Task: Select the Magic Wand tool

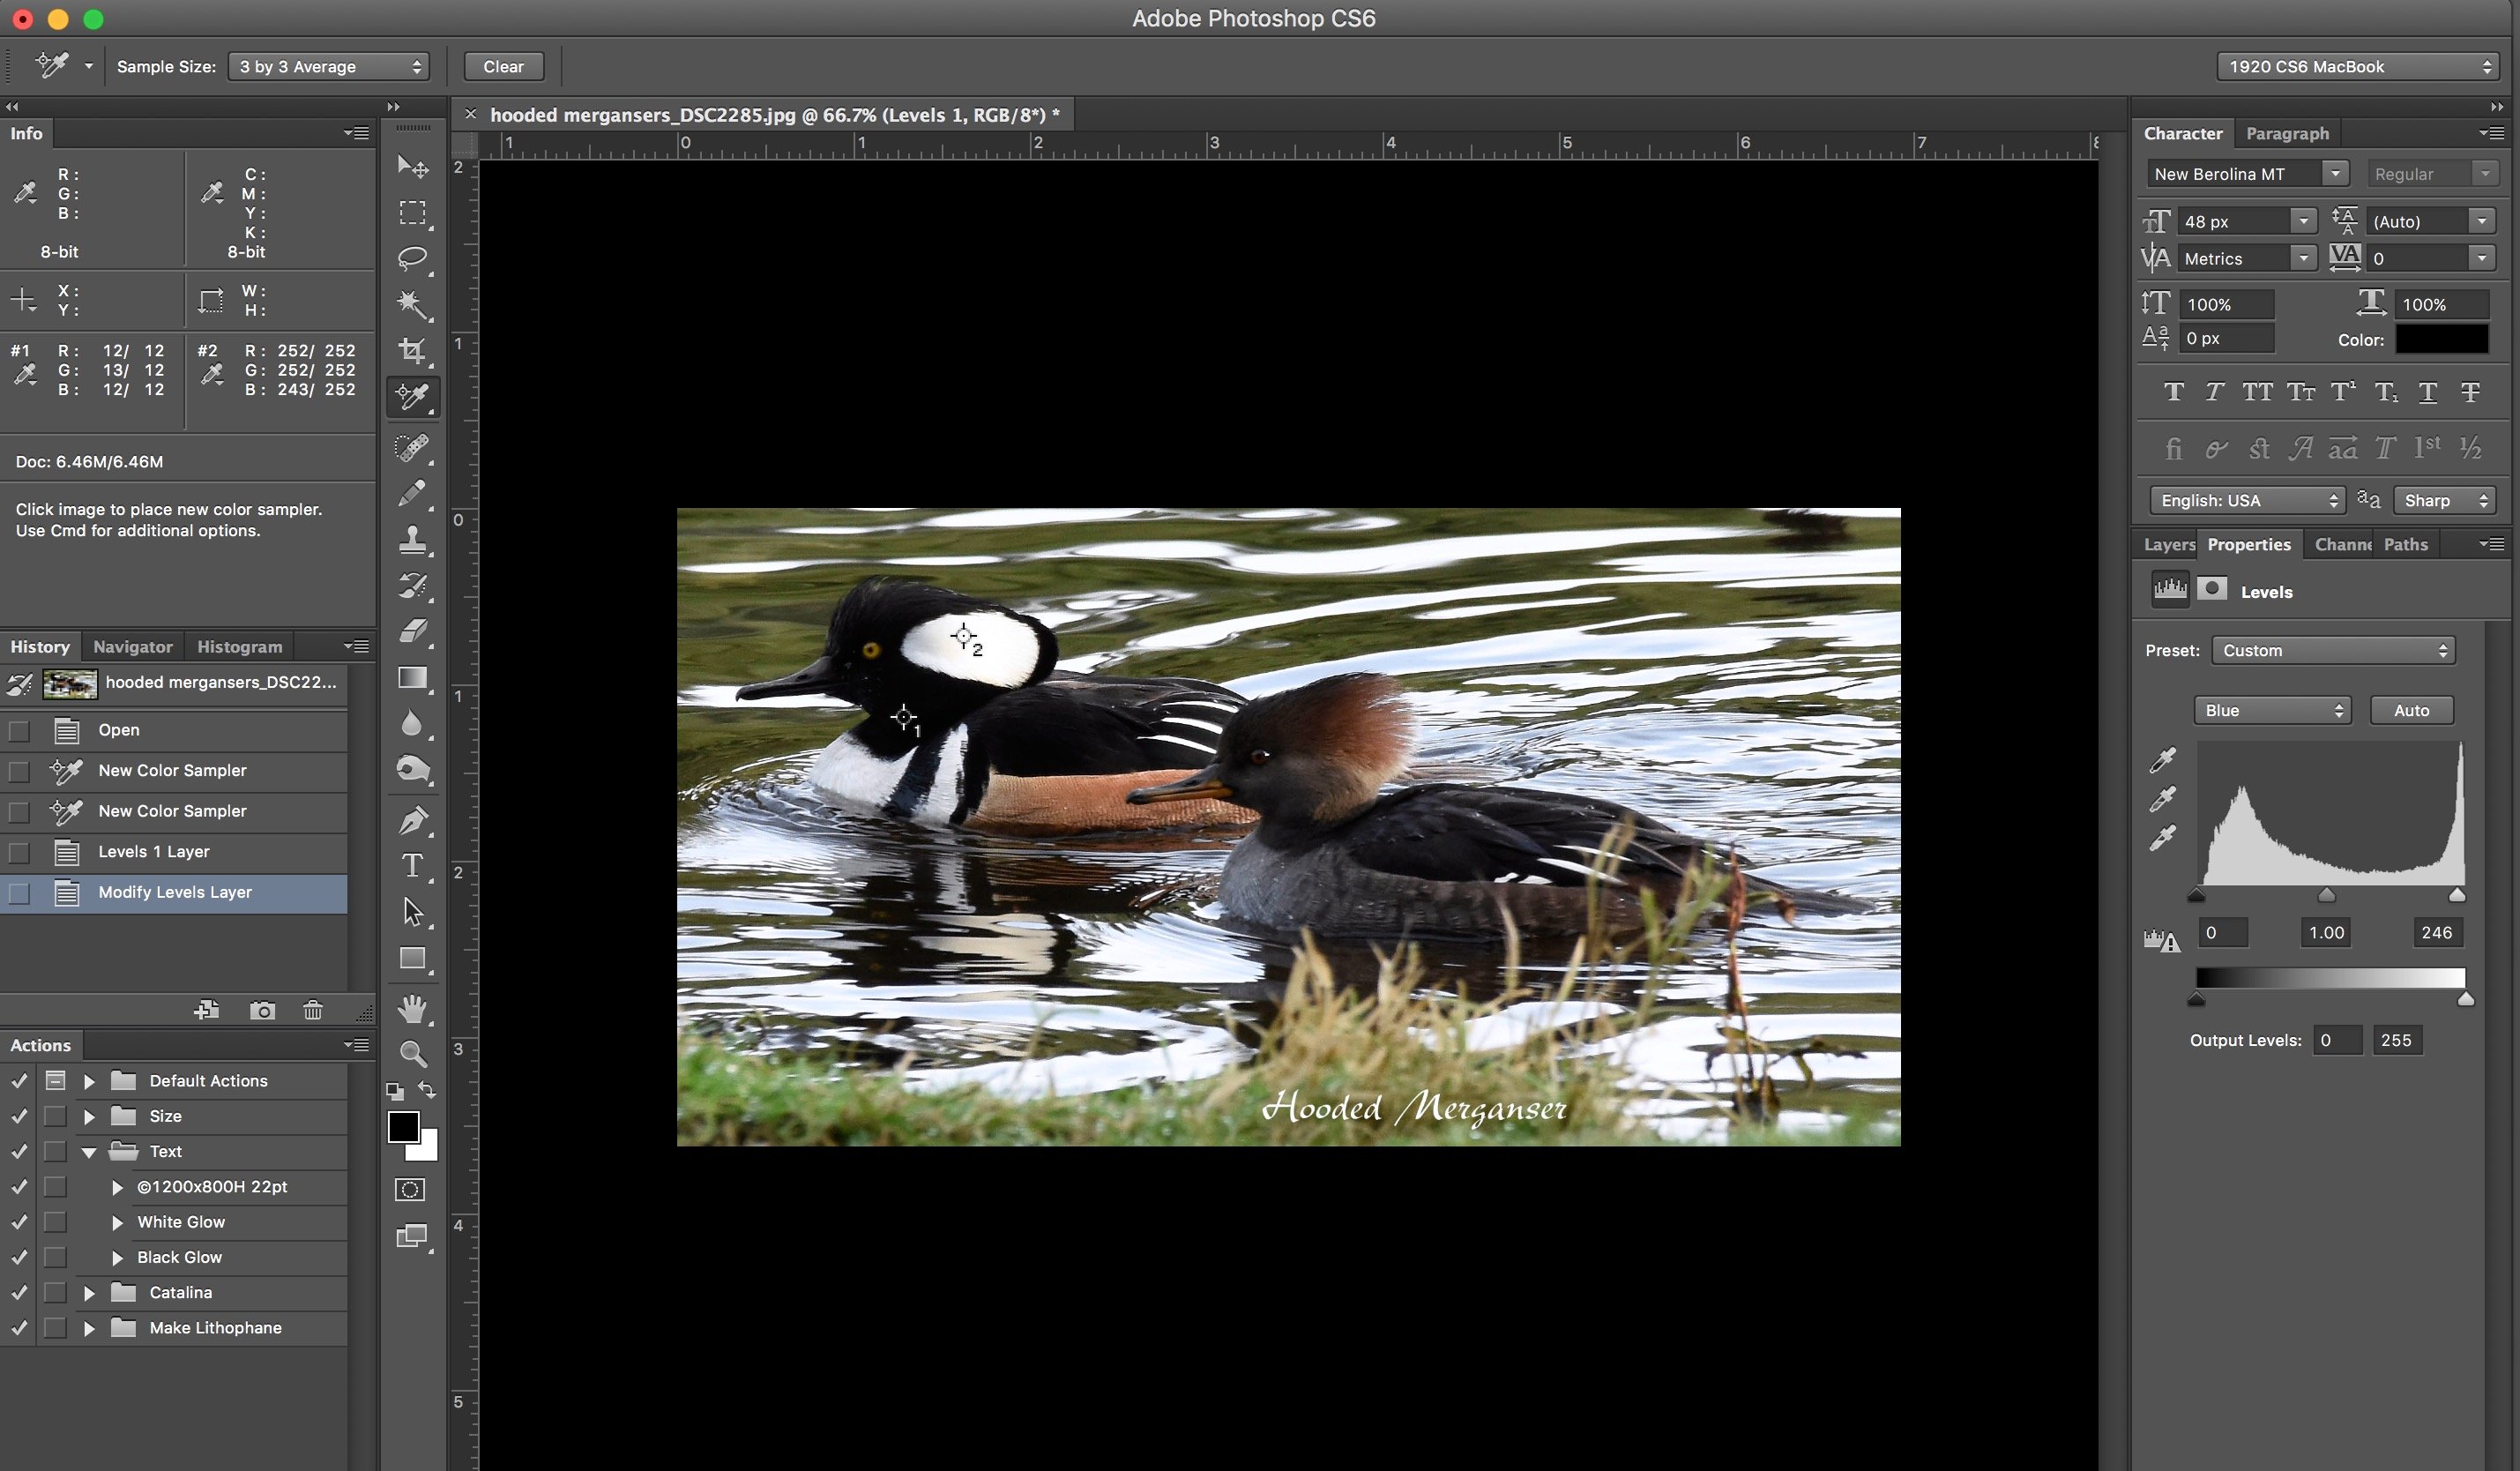Action: click(x=412, y=304)
